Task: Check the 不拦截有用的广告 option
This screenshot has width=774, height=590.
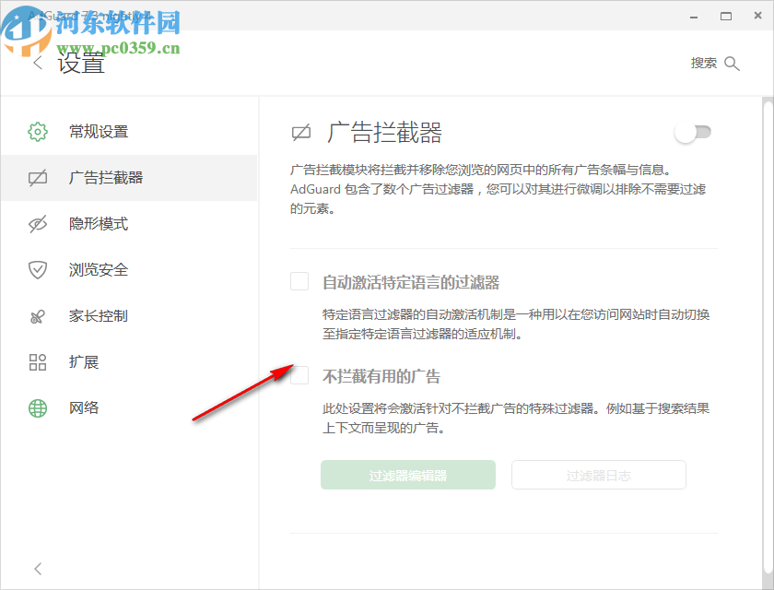Action: [299, 375]
